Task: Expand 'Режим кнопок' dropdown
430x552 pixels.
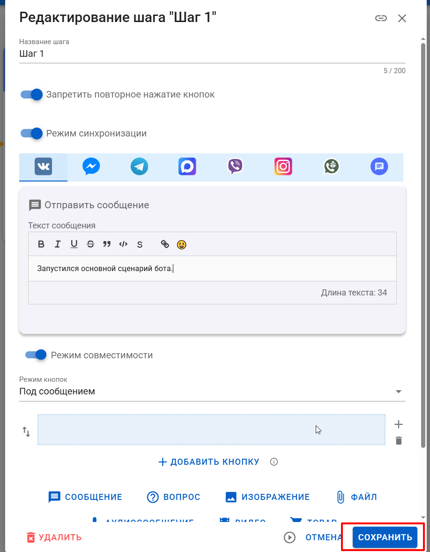Action: point(212,391)
